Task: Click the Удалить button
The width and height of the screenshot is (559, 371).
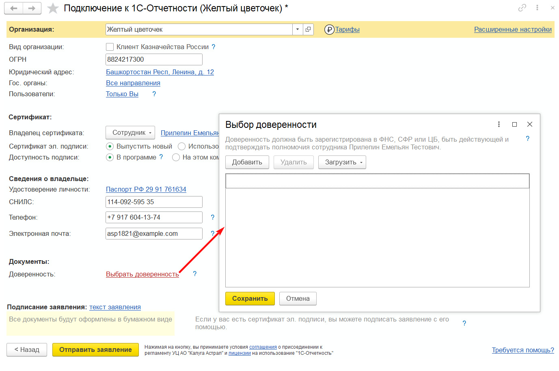Action: (x=294, y=162)
